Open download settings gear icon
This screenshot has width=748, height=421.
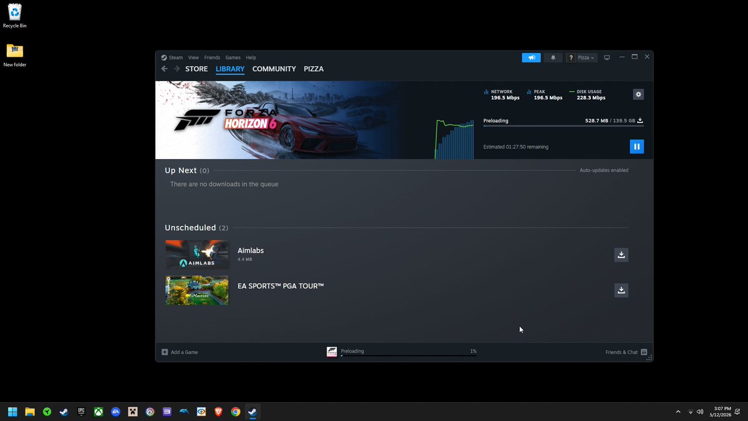(638, 94)
